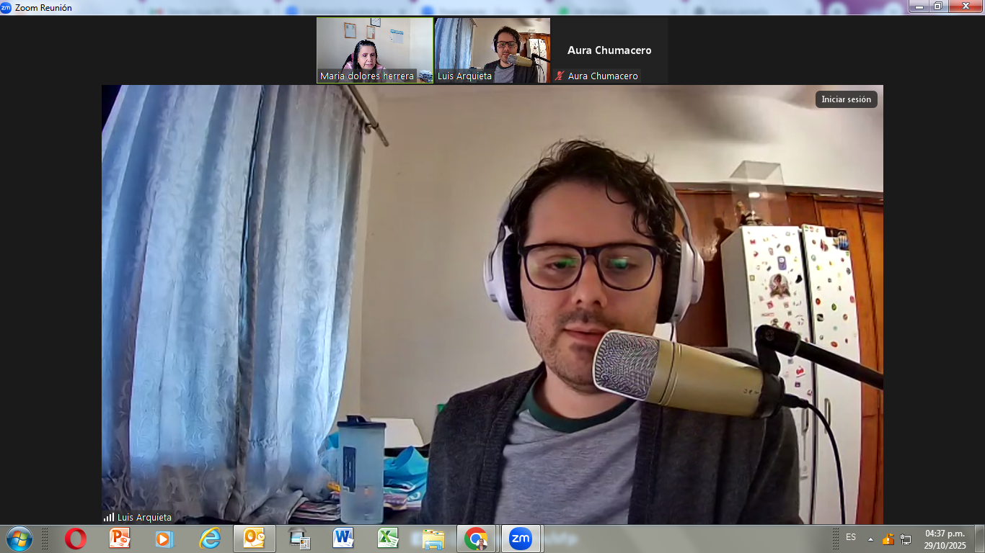Screen dimensions: 985x553
Task: Select Aura Chumacero's participant tile
Action: pos(609,50)
